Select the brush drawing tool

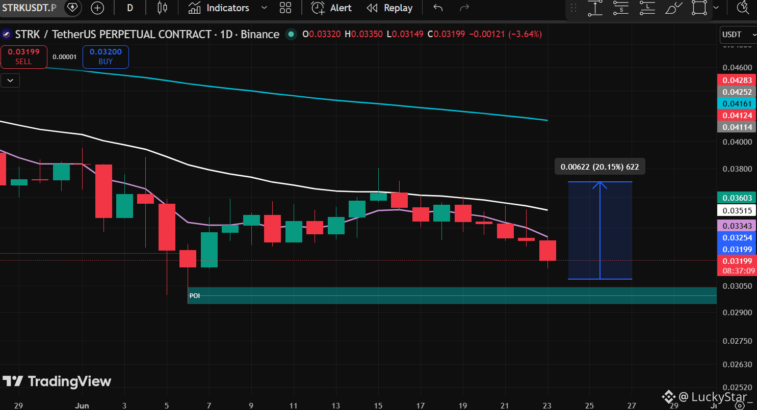coord(673,8)
